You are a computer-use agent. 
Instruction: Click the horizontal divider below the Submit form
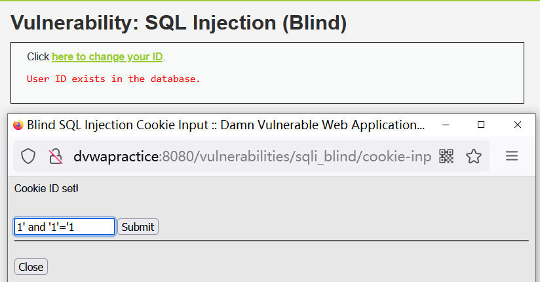click(271, 241)
